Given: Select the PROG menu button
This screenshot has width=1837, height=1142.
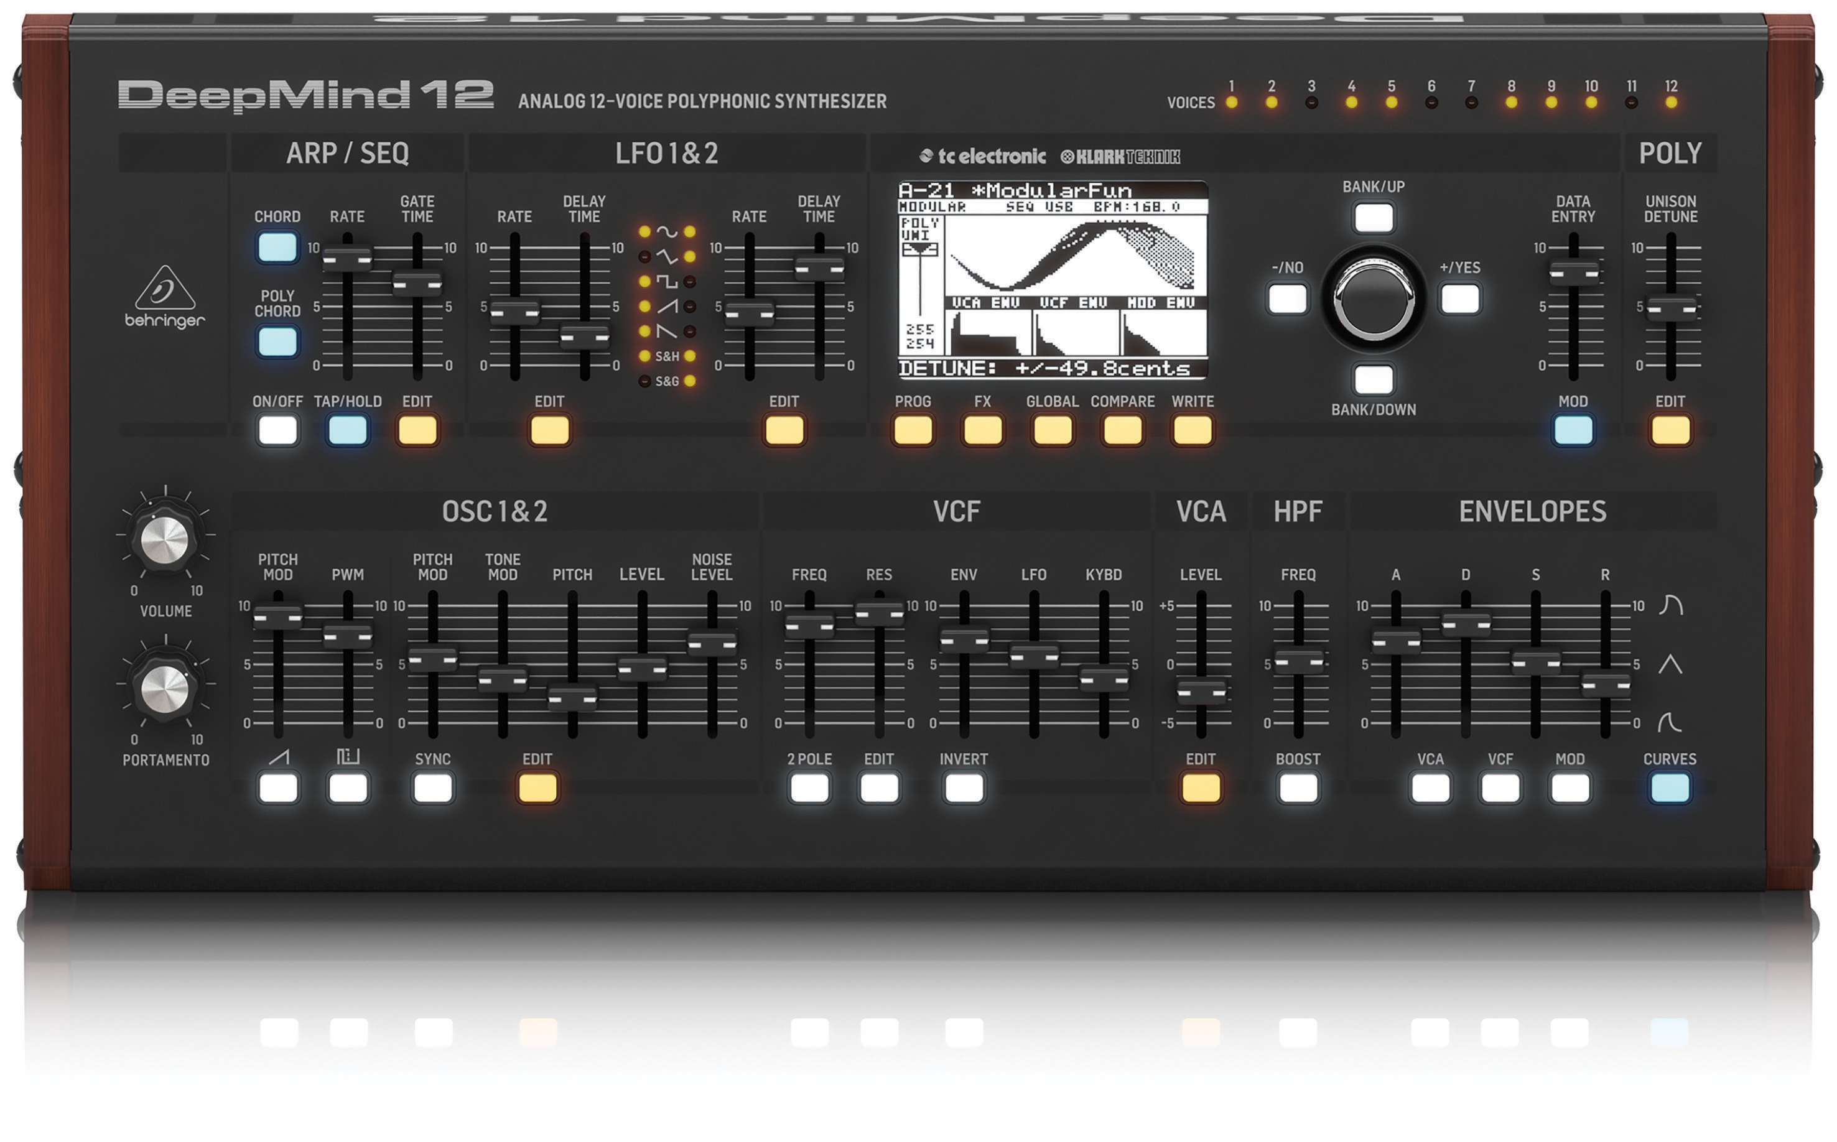Looking at the screenshot, I should (x=913, y=430).
